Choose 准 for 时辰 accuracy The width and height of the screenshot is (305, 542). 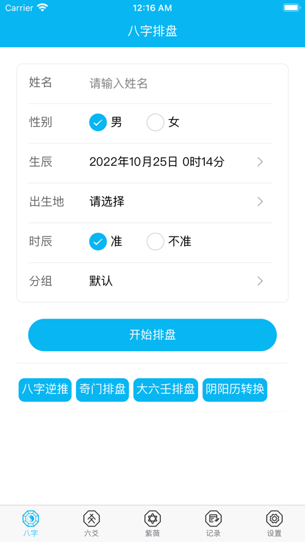(98, 242)
